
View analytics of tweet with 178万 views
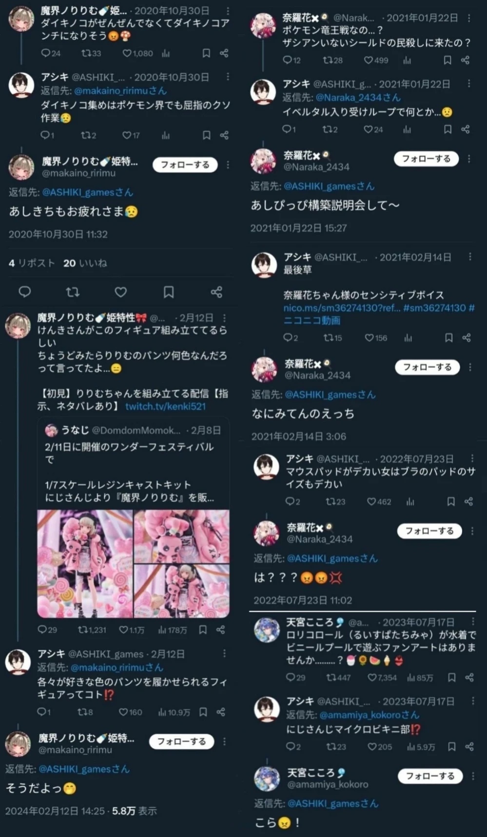click(x=162, y=629)
